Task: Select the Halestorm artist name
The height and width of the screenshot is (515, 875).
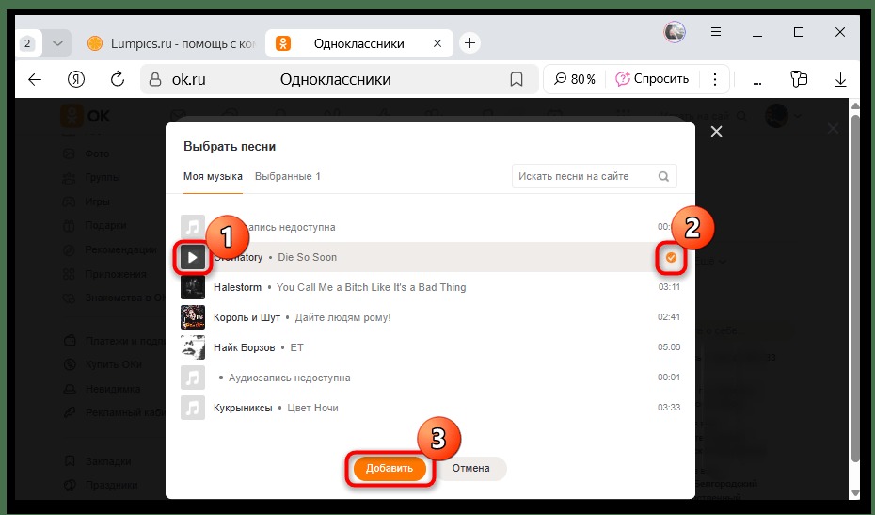Action: tap(237, 287)
